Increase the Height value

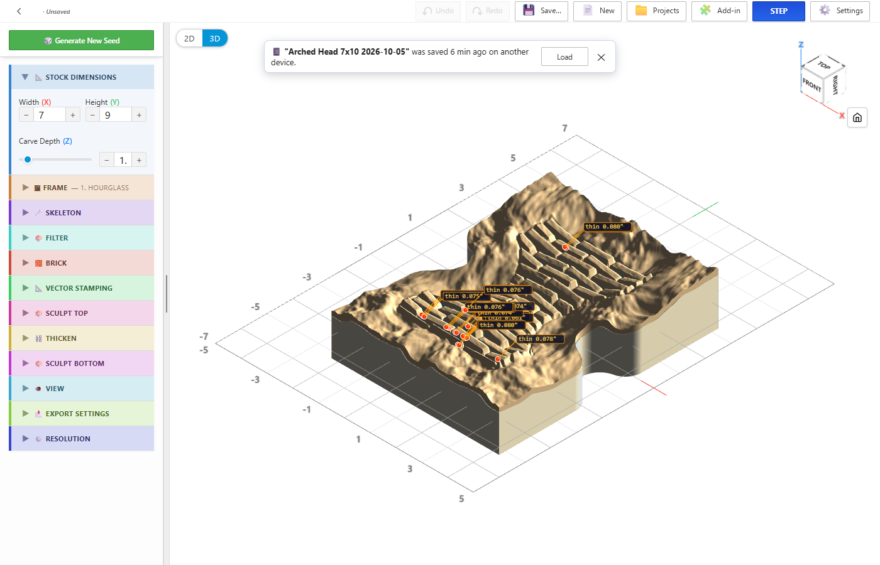pos(139,115)
